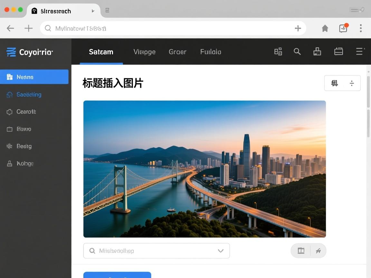
Task: Click the home icon next to 'Saeéding'
Action: [9, 94]
